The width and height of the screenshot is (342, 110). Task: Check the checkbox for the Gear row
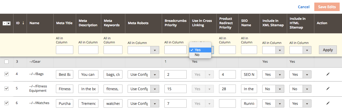[x=6, y=62]
